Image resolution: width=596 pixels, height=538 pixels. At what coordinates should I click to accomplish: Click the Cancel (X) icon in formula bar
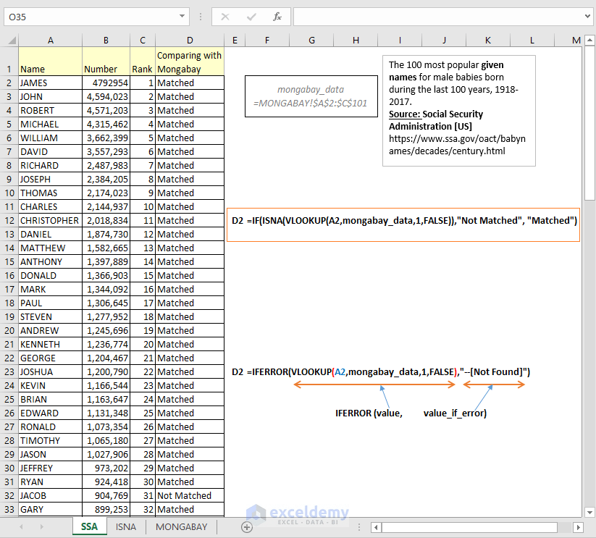[x=225, y=16]
